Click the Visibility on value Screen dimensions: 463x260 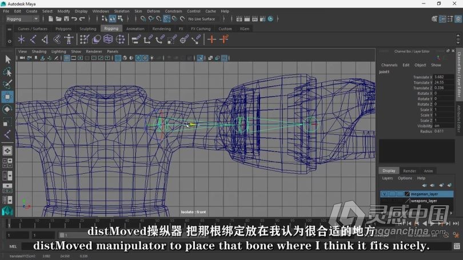pos(444,126)
